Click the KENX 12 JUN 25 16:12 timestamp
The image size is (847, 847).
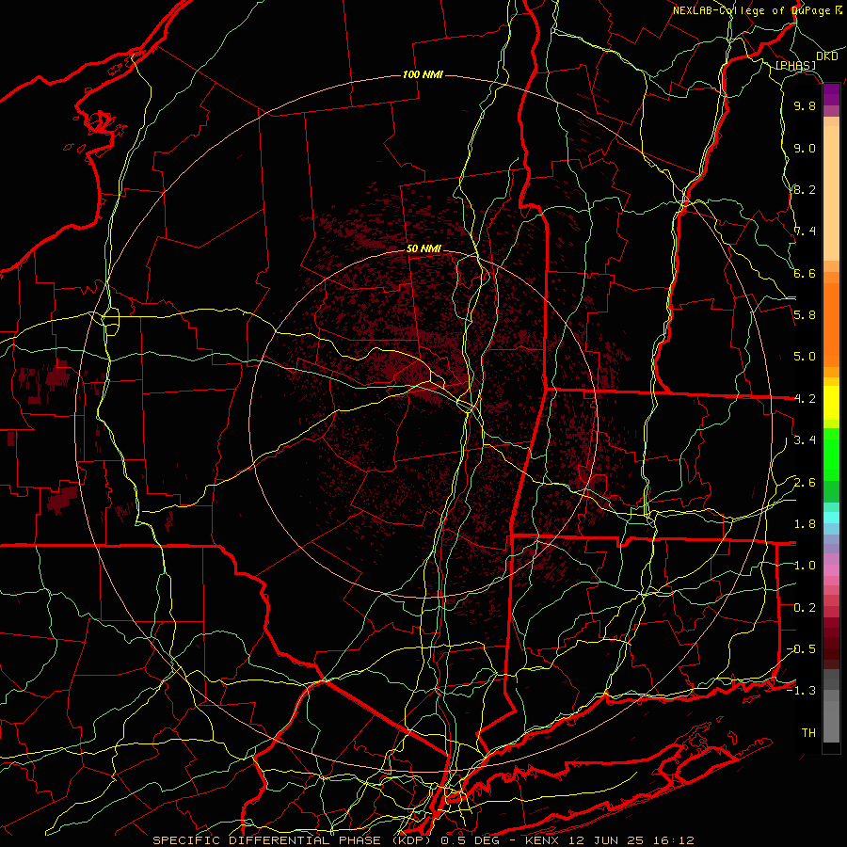610,840
